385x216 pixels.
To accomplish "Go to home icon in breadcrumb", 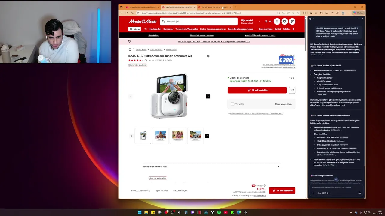I will coord(130,49).
